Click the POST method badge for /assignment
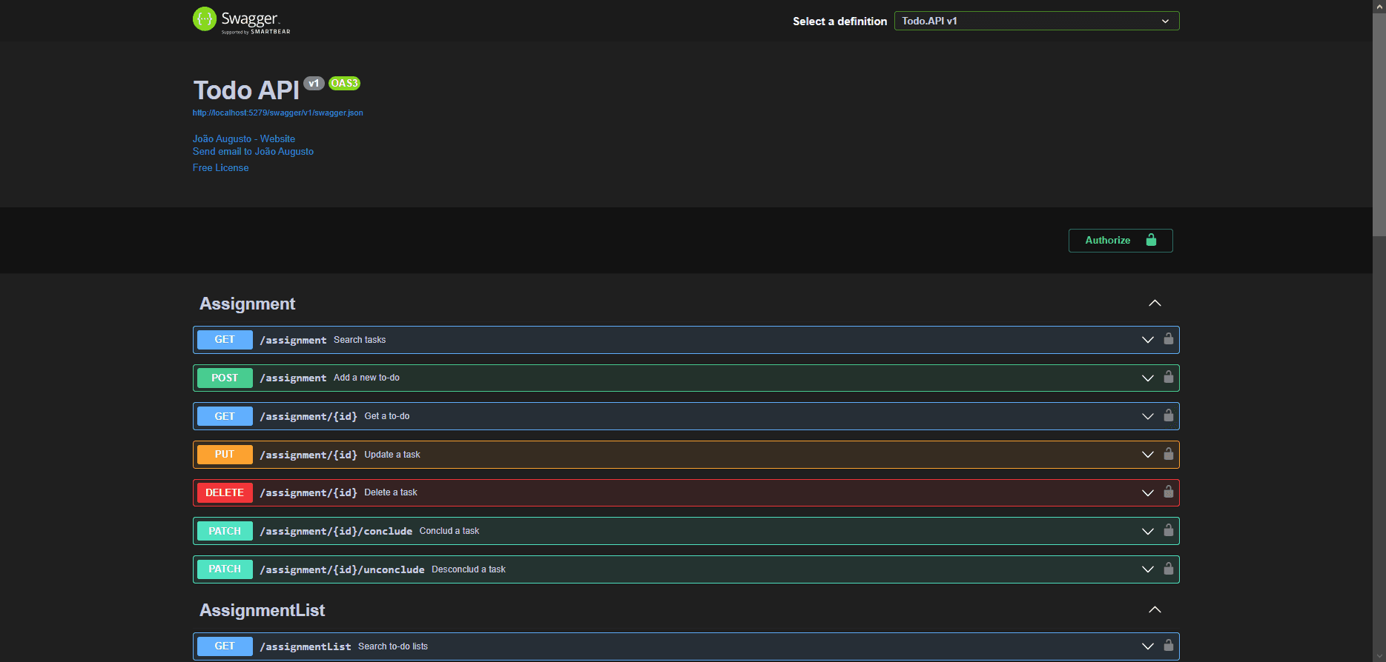The height and width of the screenshot is (662, 1386). point(225,378)
